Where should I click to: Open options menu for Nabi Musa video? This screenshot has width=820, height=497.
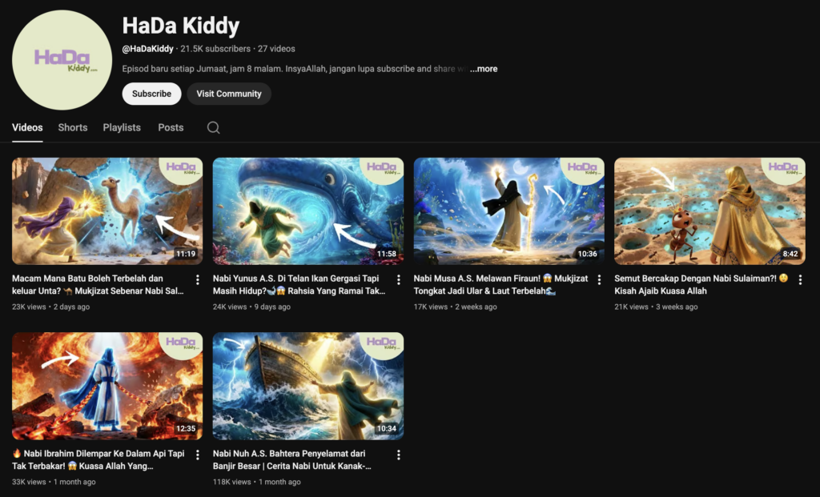pos(600,280)
